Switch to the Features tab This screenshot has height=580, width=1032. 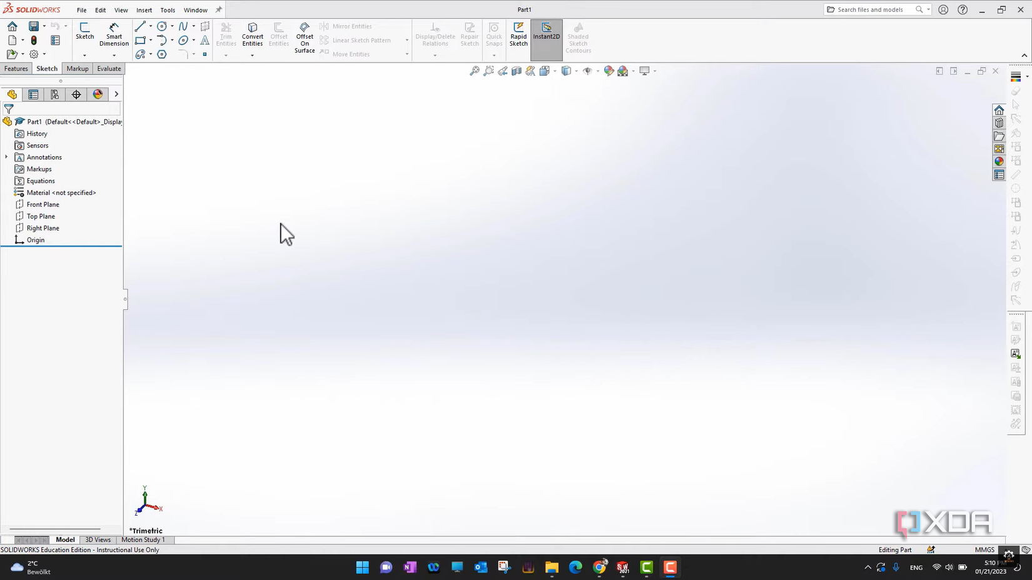[16, 69]
